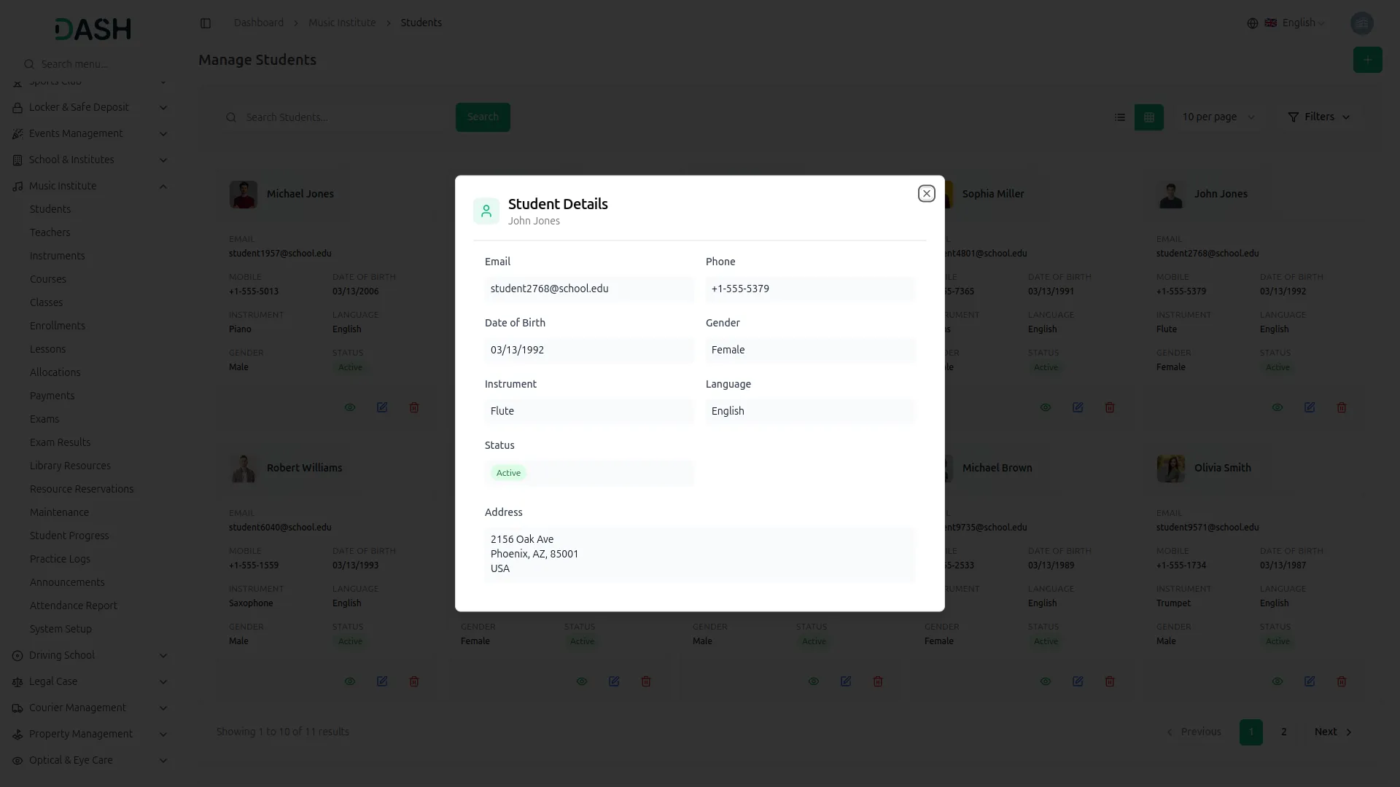Click the green add student button
This screenshot has width=1400, height=787.
pyautogui.click(x=1367, y=60)
